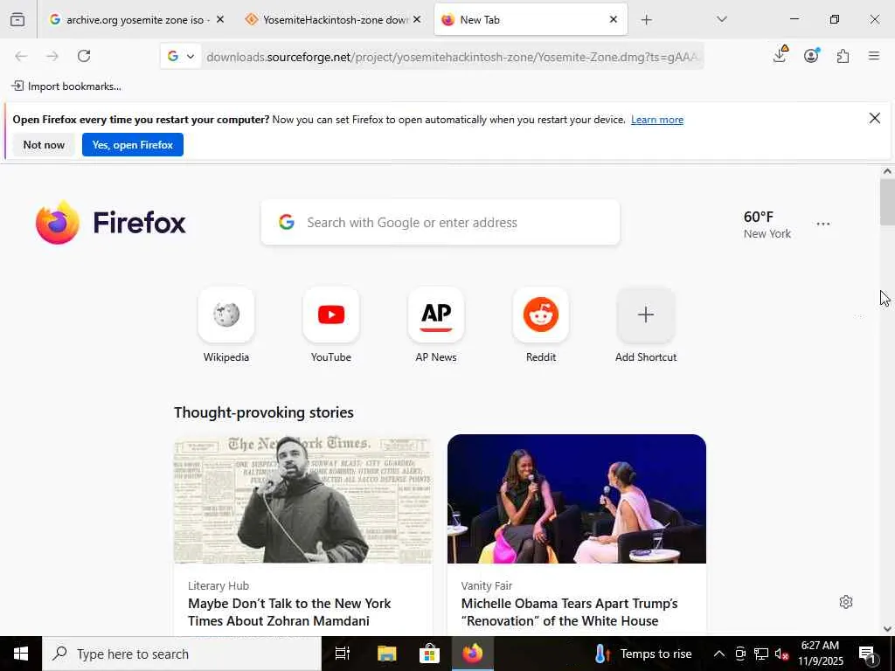Viewport: 895px width, 671px height.
Task: Open weather widget options menu
Action: coord(823,225)
